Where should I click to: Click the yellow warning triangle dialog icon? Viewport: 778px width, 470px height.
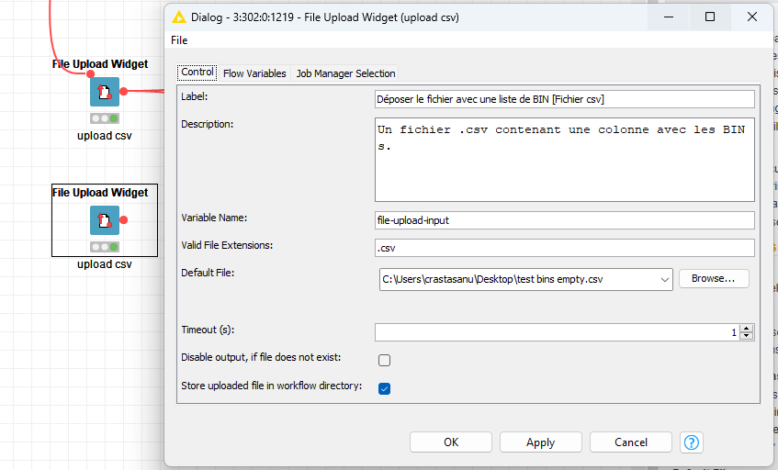pos(179,17)
